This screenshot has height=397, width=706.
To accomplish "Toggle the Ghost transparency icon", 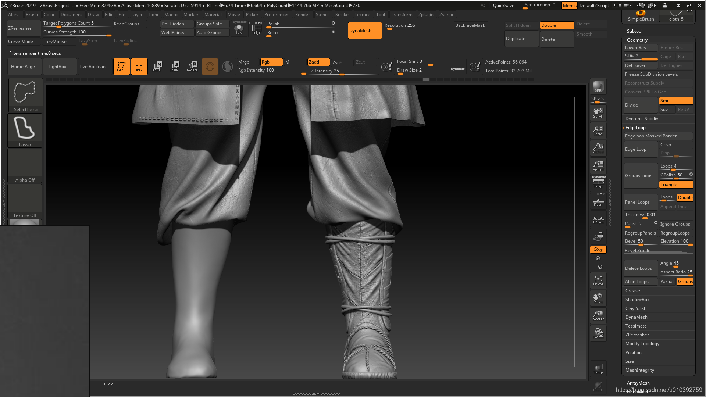I will coord(598,386).
